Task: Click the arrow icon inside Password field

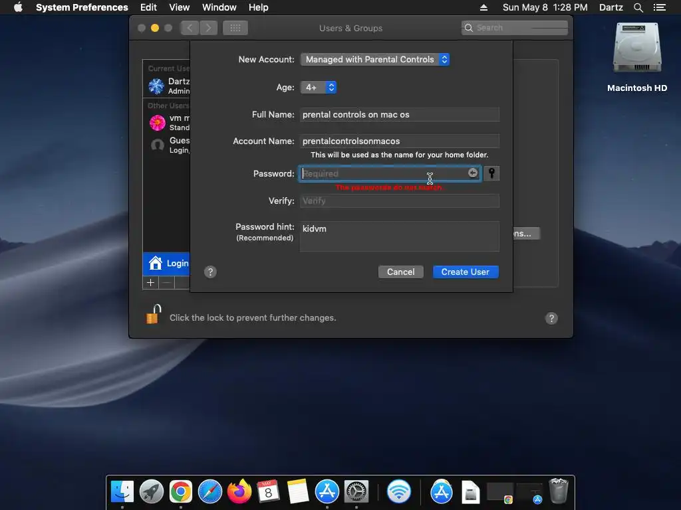Action: [x=473, y=173]
